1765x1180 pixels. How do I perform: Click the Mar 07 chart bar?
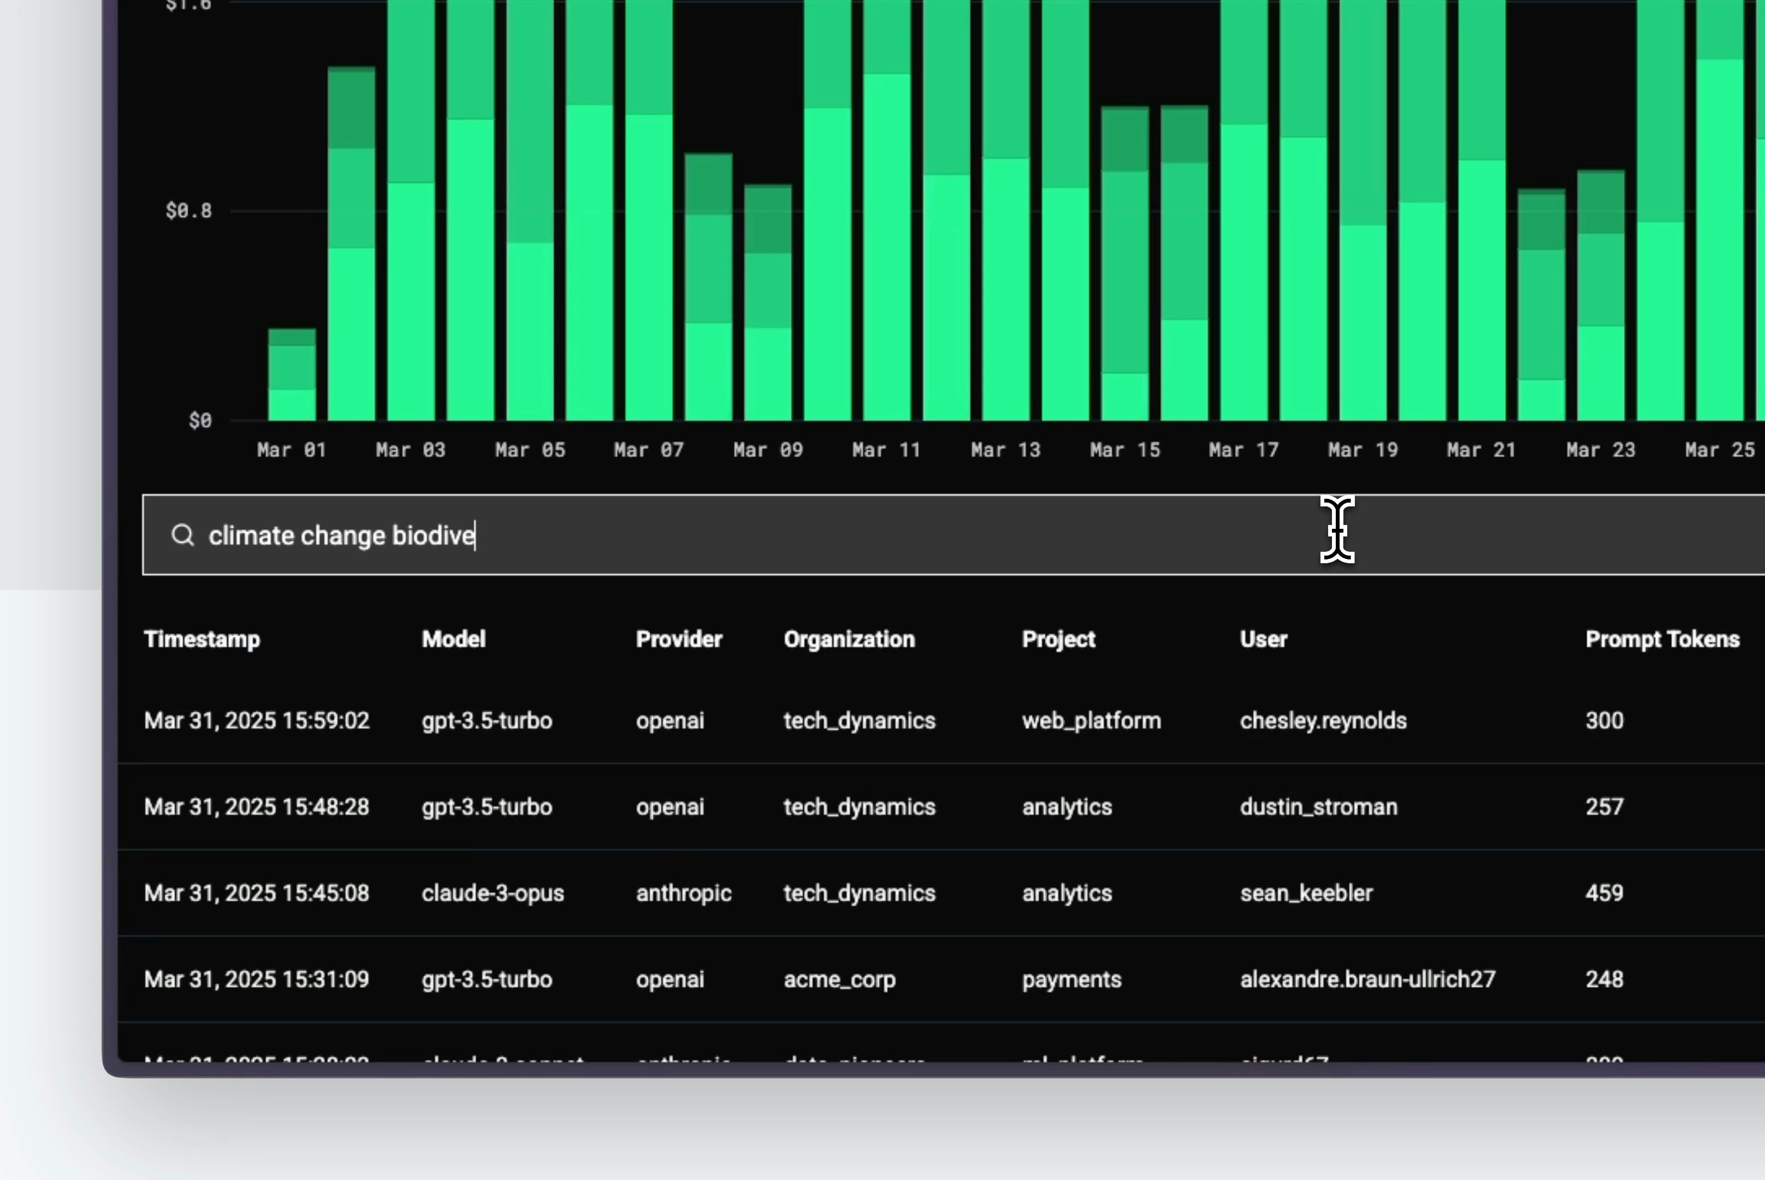[x=649, y=263]
